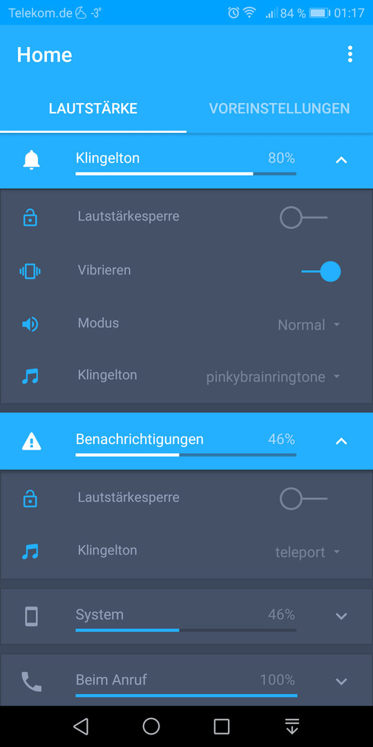Expand the System volume section
Image resolution: width=373 pixels, height=747 pixels.
[341, 616]
